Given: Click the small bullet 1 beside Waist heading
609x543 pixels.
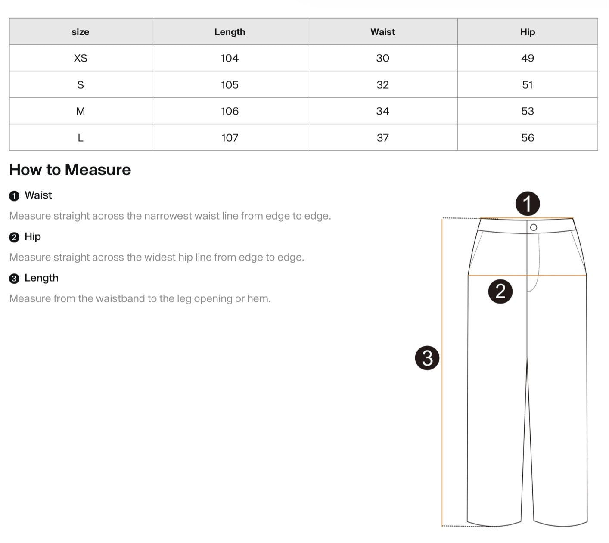Looking at the screenshot, I should click(x=14, y=196).
